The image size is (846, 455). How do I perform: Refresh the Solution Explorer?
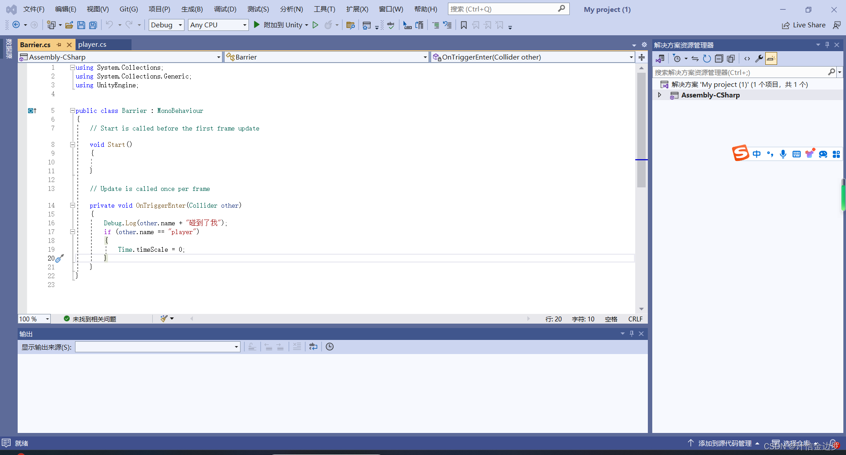point(707,59)
